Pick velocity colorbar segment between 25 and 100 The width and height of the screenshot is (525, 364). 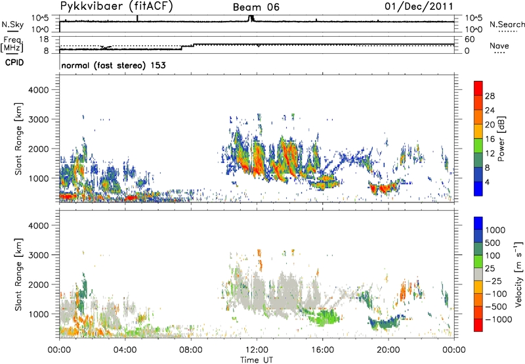click(x=478, y=262)
